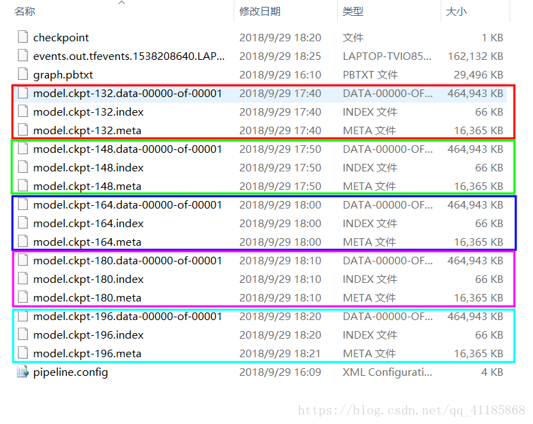Click the model.ckpt-132.meta file icon
The width and height of the screenshot is (533, 424).
click(x=23, y=130)
